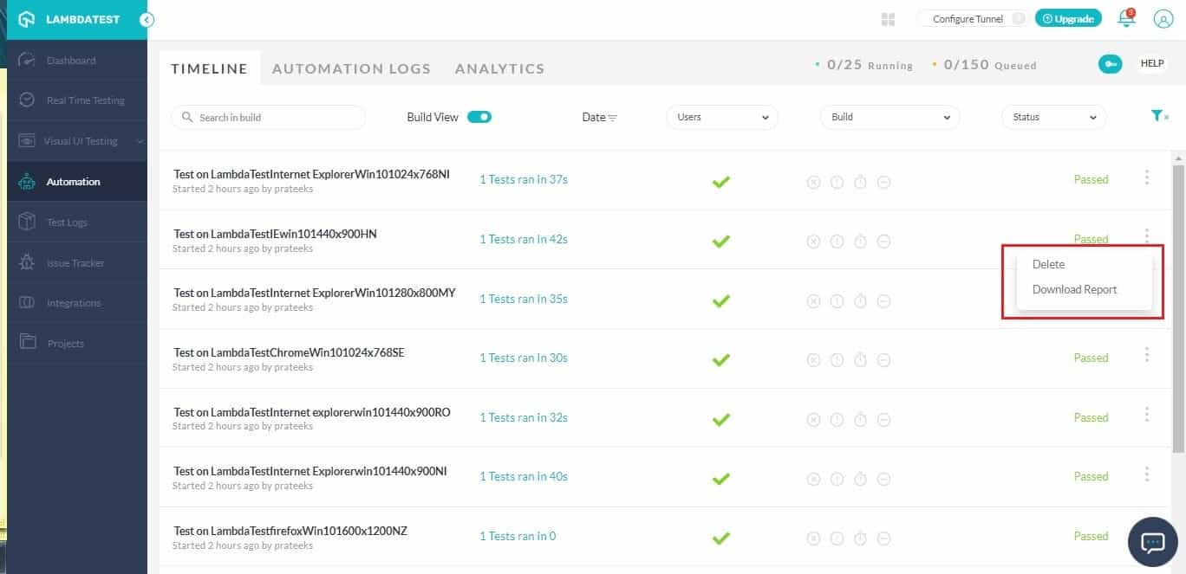Select Download Report from the context menu
1186x574 pixels.
1074,289
